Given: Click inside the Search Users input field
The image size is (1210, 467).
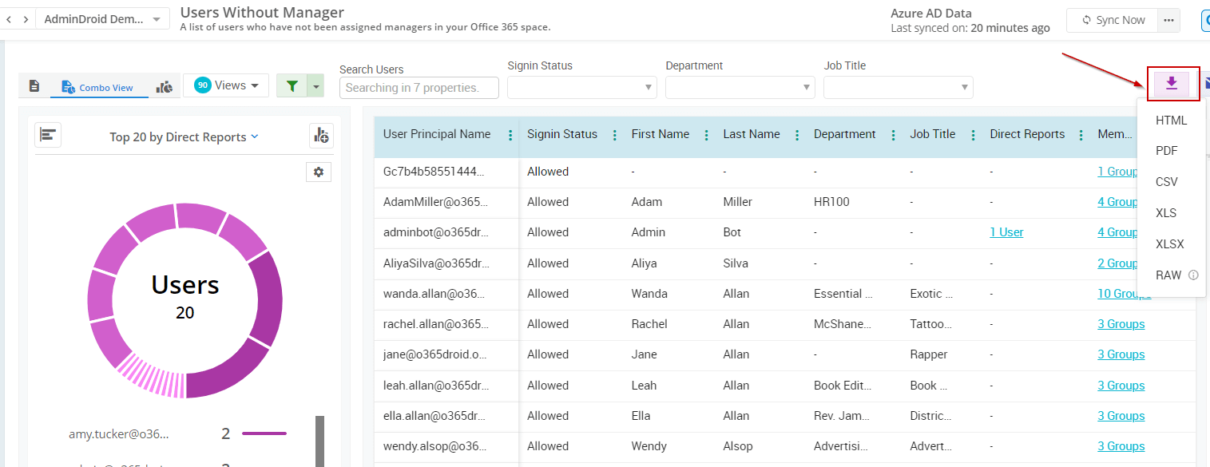Looking at the screenshot, I should coord(419,87).
